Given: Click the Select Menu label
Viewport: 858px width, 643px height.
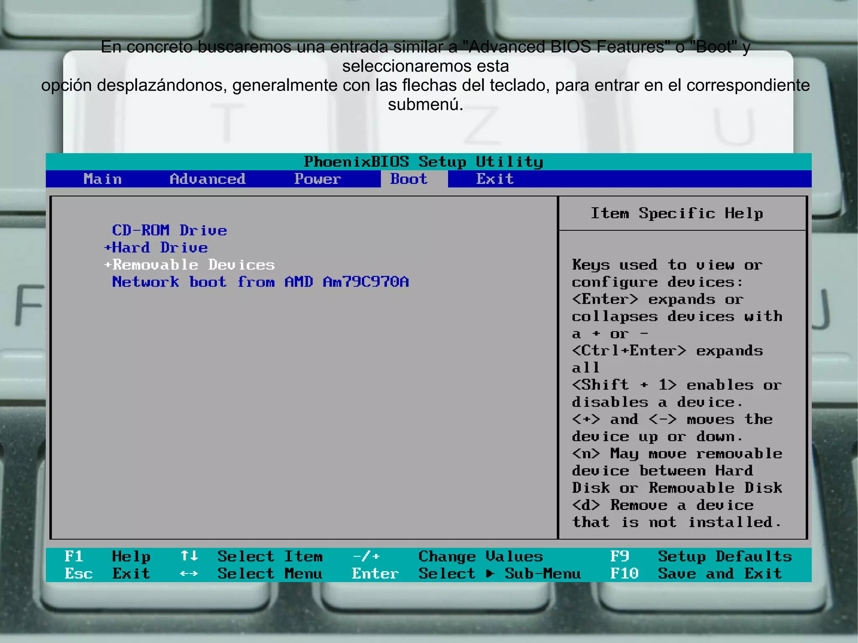Looking at the screenshot, I should click(270, 573).
